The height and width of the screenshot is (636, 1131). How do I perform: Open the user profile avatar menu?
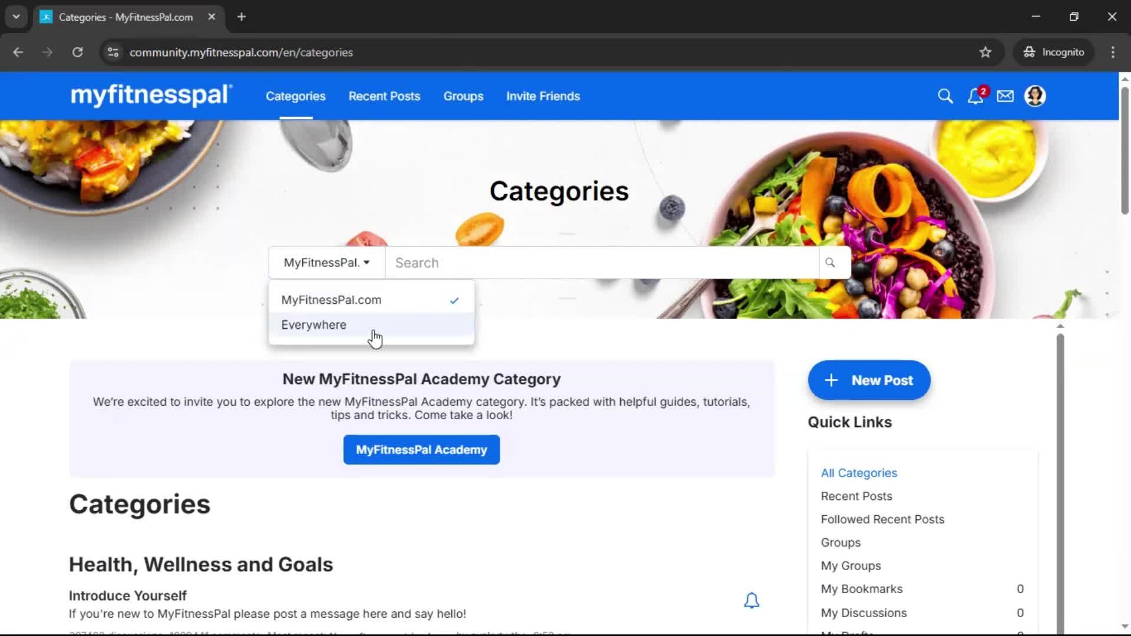1035,96
